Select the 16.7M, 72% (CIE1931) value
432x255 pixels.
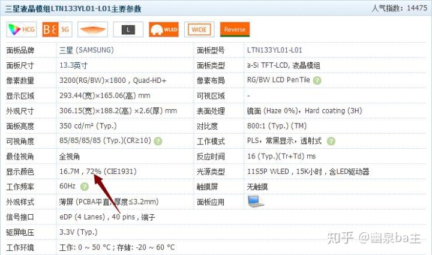point(98,171)
